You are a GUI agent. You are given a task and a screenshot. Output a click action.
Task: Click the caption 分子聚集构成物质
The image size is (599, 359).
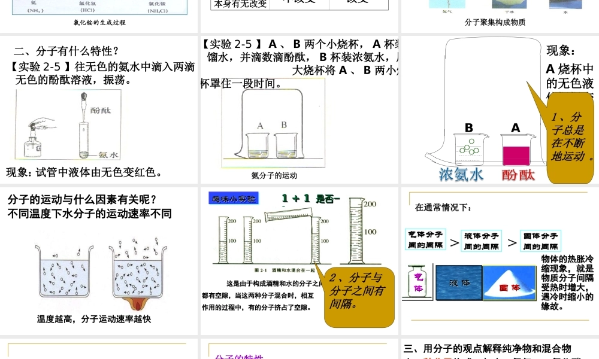tap(495, 23)
